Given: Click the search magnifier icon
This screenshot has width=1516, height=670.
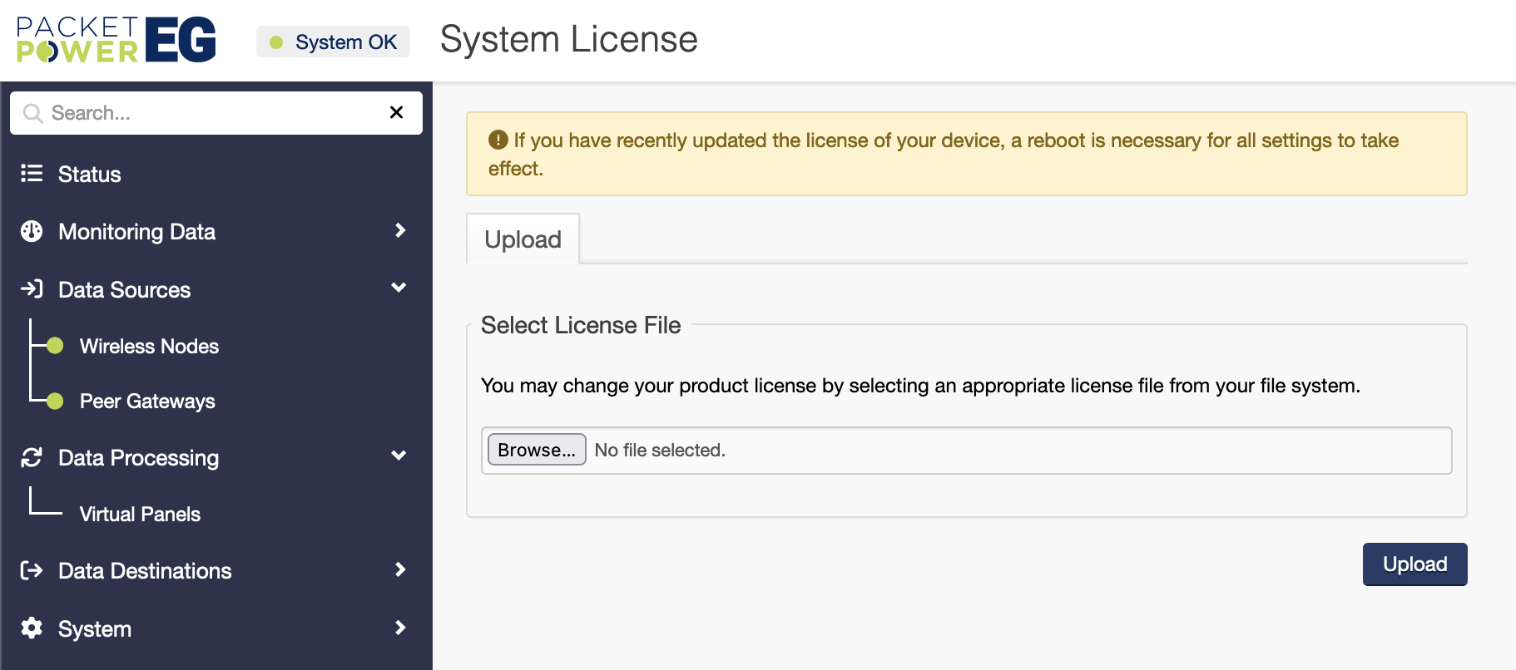Looking at the screenshot, I should 32,113.
